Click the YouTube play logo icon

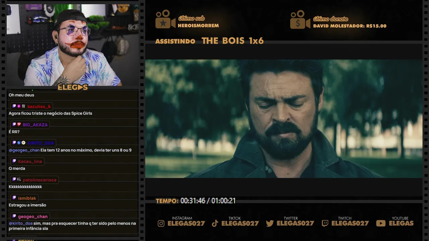(381, 223)
